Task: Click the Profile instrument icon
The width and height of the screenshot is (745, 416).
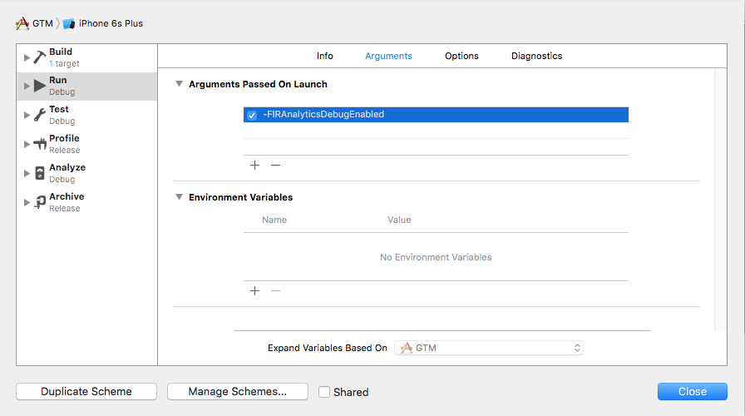Action: [x=40, y=144]
